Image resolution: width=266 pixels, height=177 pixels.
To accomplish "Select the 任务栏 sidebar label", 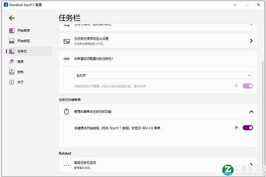I will click(22, 51).
